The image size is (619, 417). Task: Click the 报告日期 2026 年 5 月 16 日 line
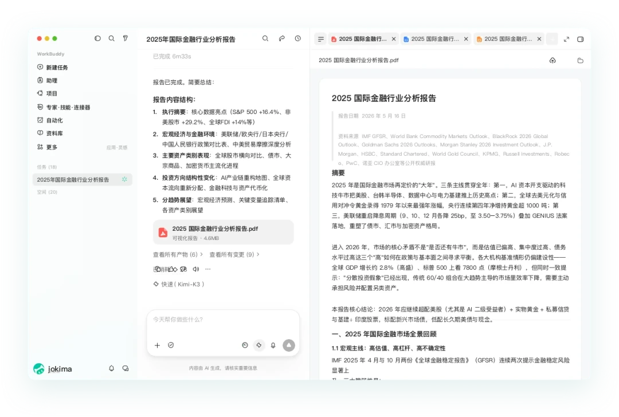click(372, 116)
